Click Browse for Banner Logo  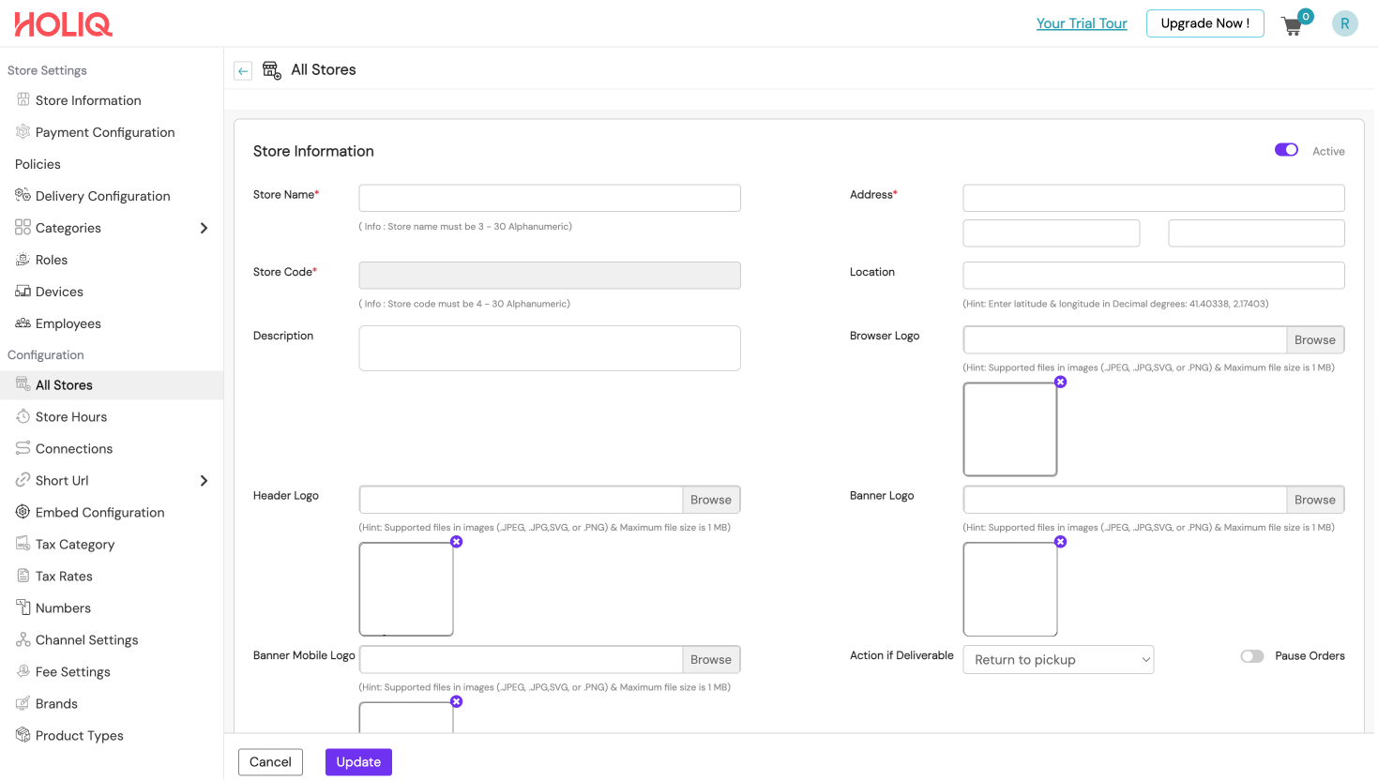pos(1314,500)
